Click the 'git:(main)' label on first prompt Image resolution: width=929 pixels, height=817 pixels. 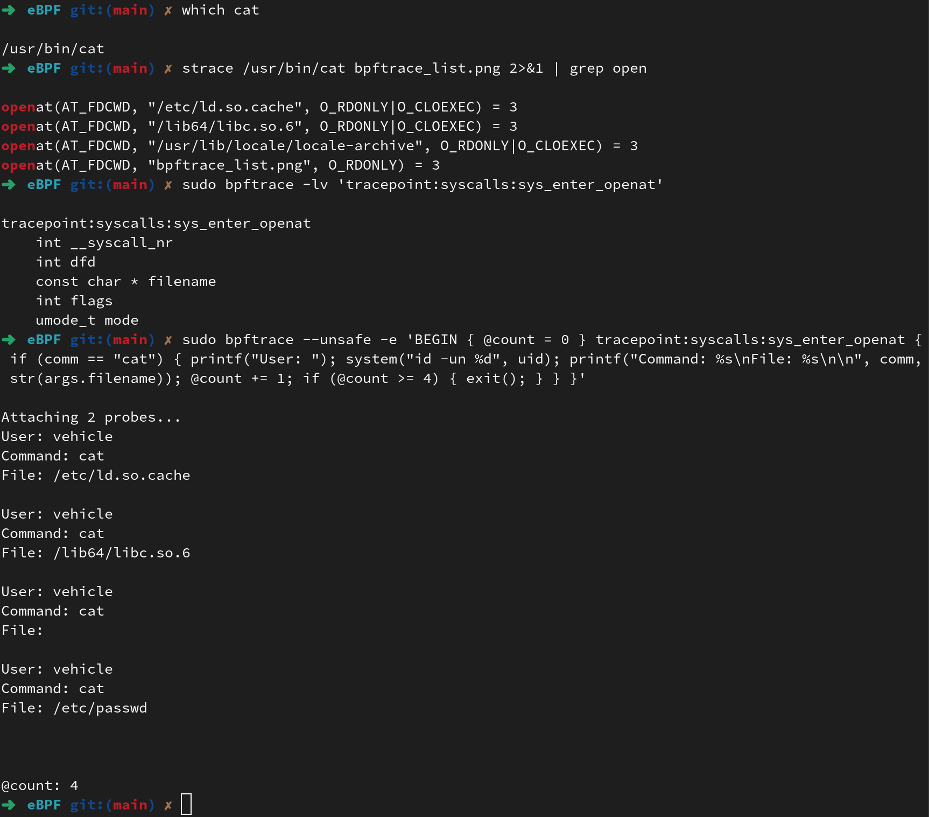[112, 10]
